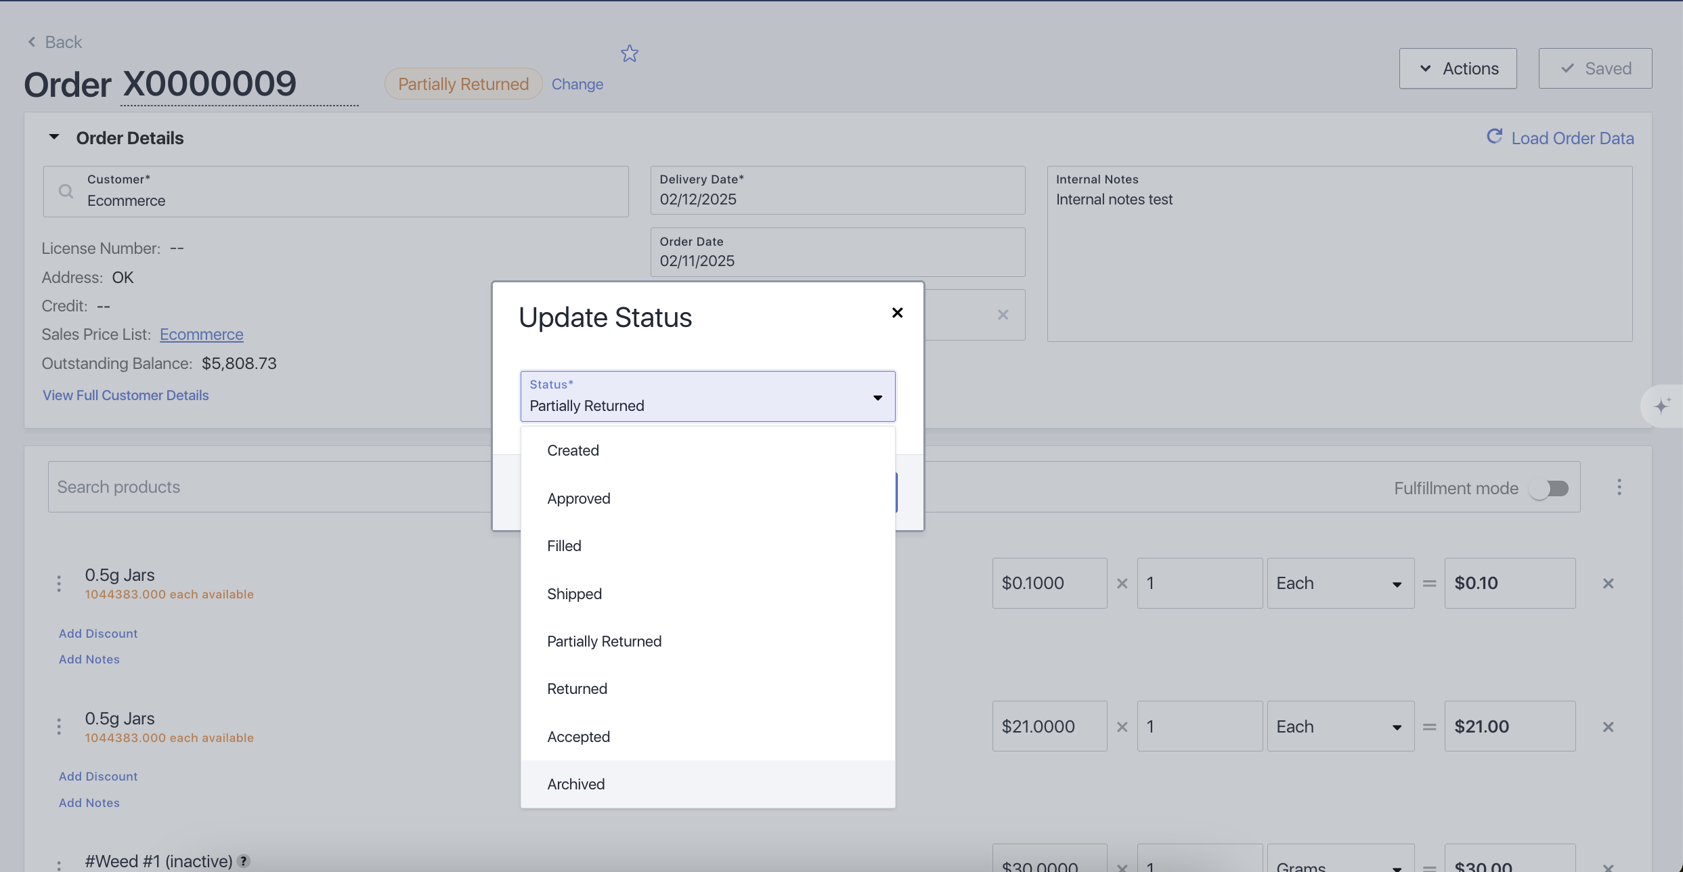Open the Actions dropdown
This screenshot has width=1683, height=872.
coord(1458,68)
